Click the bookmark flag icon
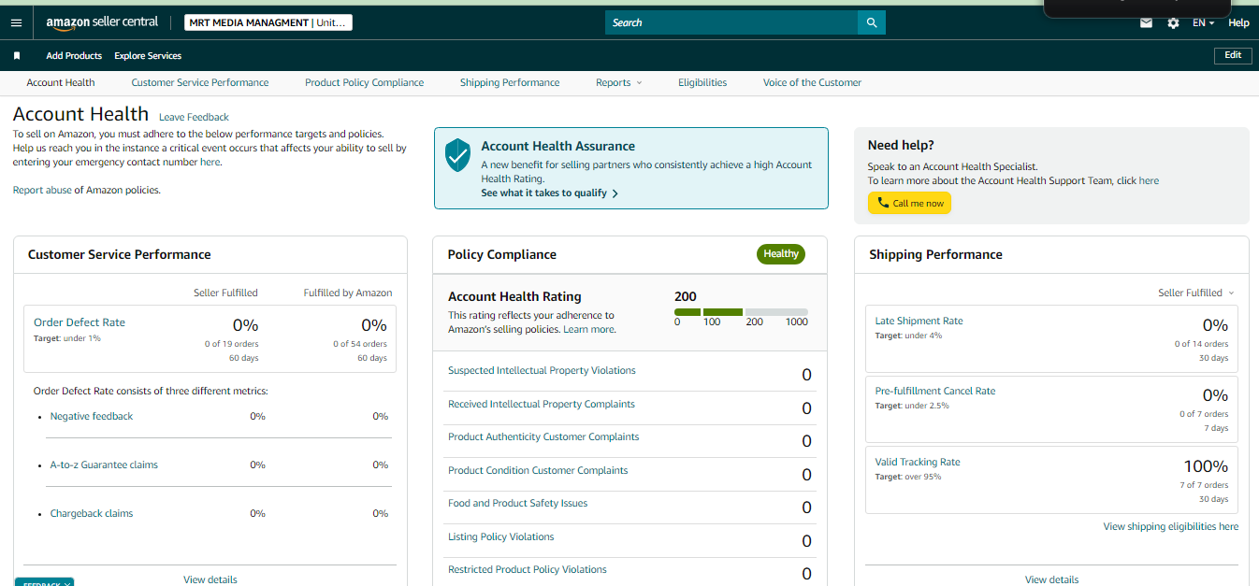This screenshot has width=1259, height=586. pos(17,56)
